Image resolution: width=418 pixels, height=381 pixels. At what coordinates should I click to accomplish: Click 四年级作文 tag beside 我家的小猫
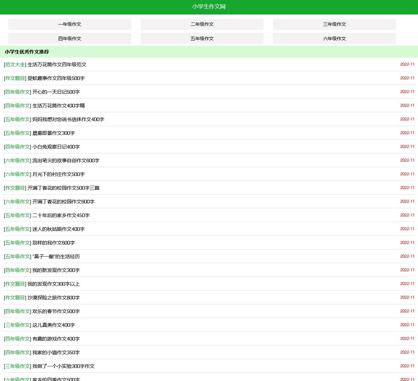[18, 353]
